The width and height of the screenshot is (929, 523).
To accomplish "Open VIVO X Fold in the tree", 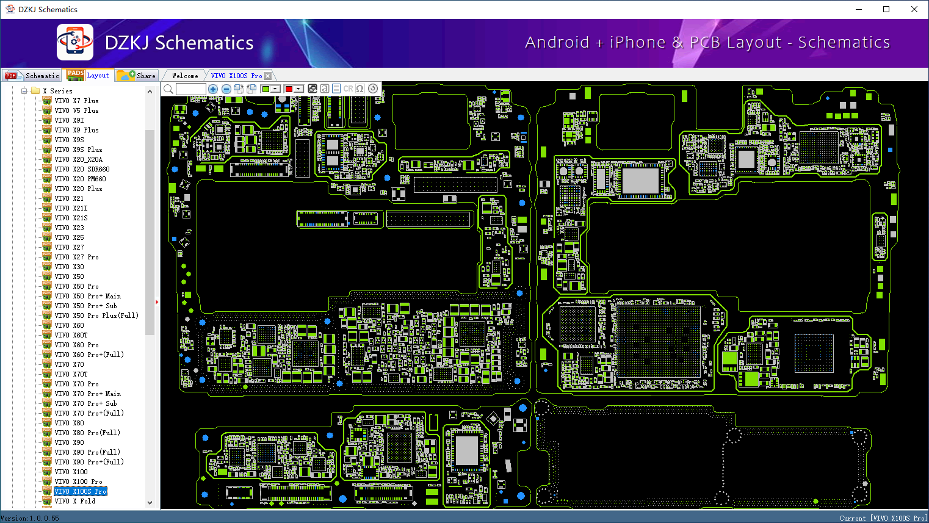I will coord(74,501).
